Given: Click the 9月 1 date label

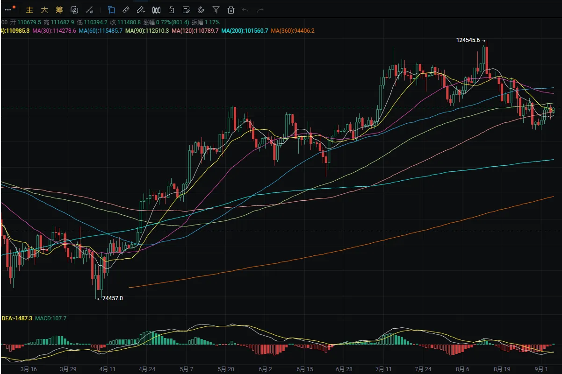Looking at the screenshot, I should [541, 369].
